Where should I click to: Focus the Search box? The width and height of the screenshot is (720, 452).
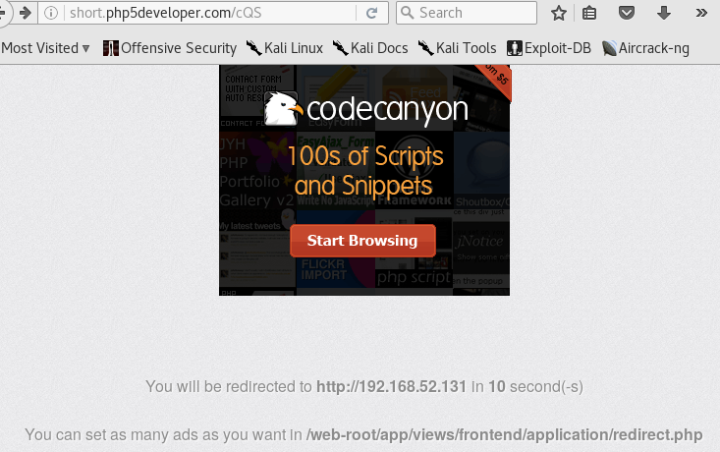[x=466, y=13]
